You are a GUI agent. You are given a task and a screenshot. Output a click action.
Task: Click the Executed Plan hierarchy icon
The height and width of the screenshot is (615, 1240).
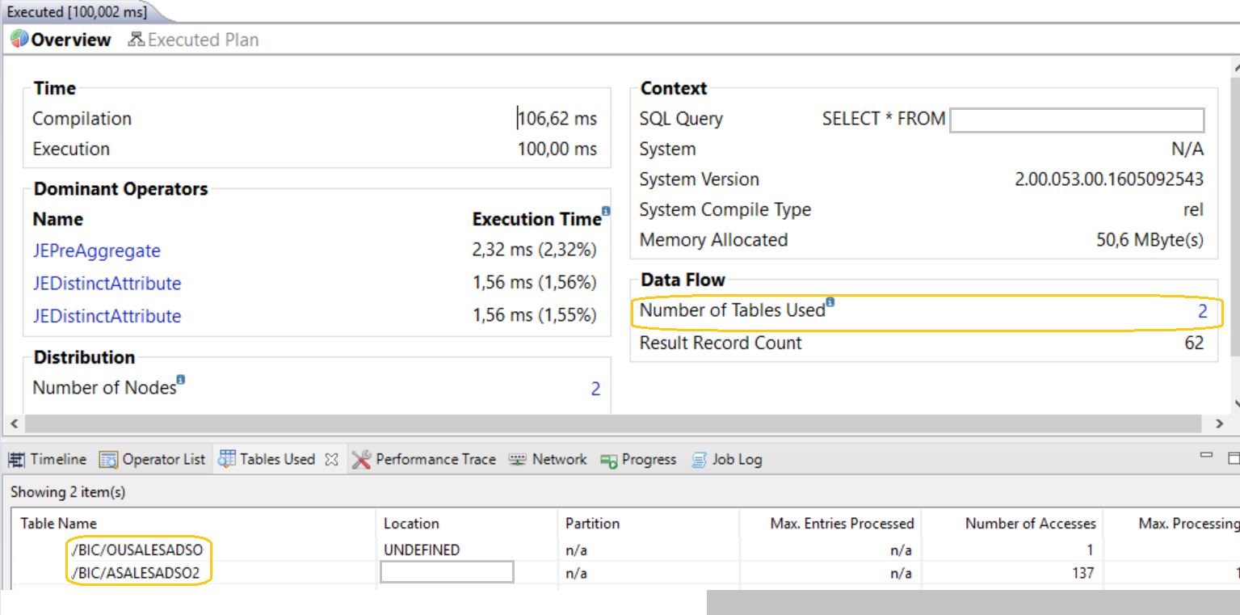(137, 40)
